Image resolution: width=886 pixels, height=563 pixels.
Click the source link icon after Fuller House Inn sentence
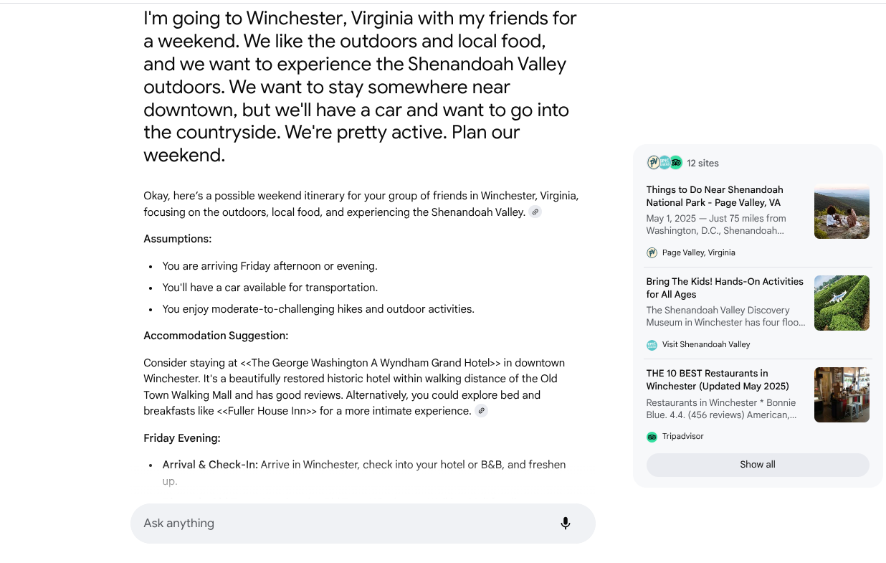482,411
